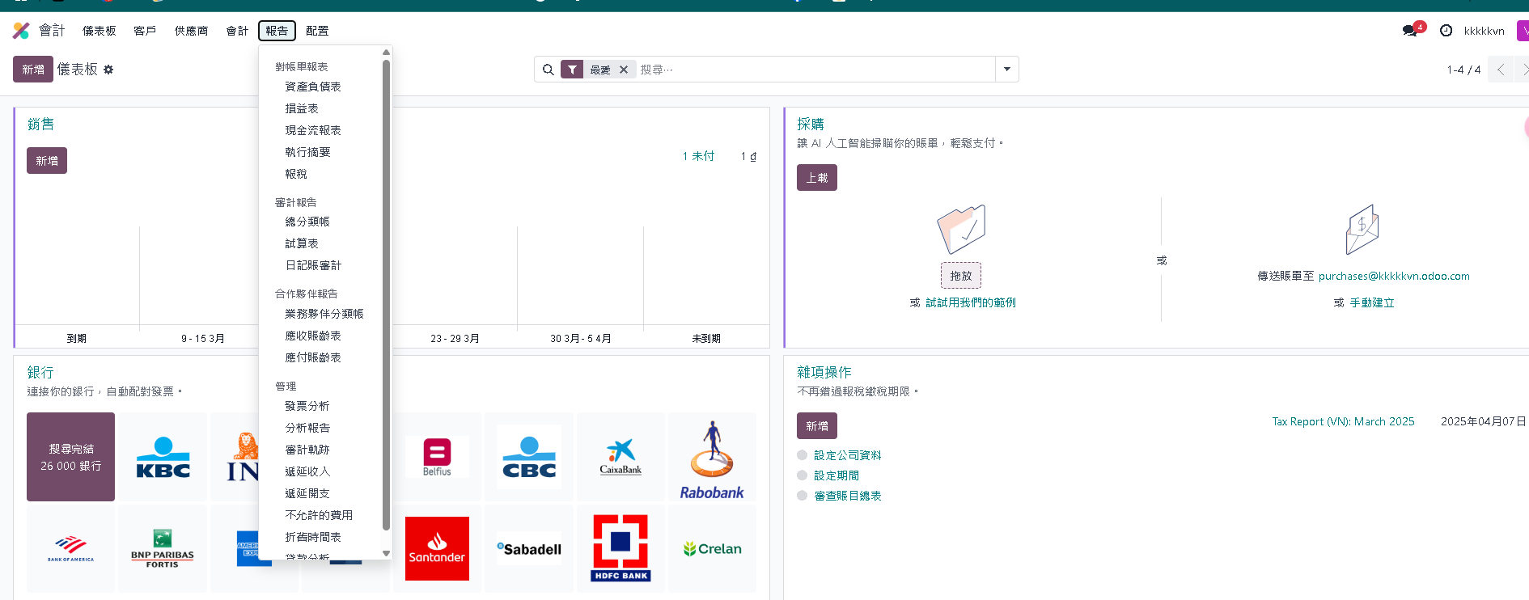The image size is (1529, 600).
Task: Select 試算表 in the report menu
Action: point(302,243)
